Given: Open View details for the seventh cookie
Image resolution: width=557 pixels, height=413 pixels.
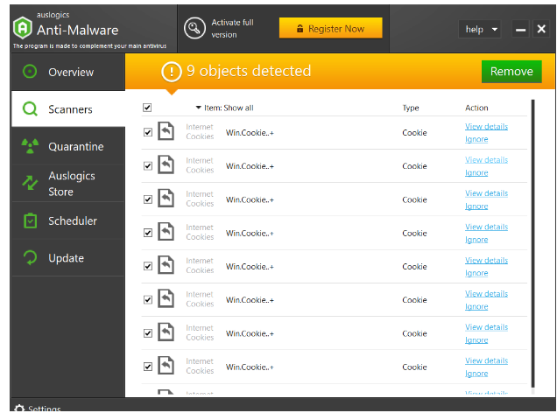Looking at the screenshot, I should point(486,327).
